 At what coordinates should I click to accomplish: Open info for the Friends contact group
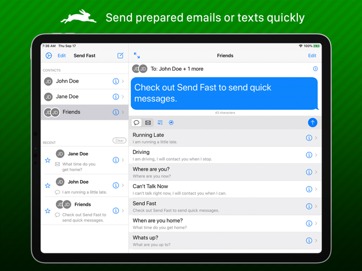pyautogui.click(x=116, y=112)
